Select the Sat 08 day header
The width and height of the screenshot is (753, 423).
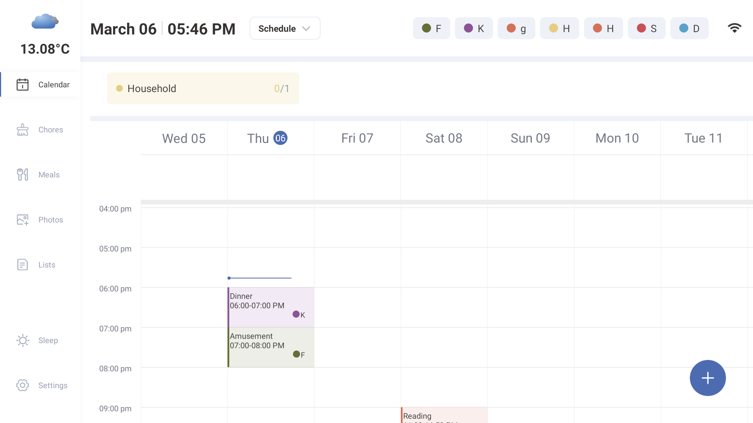[444, 138]
